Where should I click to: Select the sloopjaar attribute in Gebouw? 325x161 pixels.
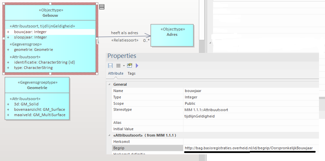point(31,37)
